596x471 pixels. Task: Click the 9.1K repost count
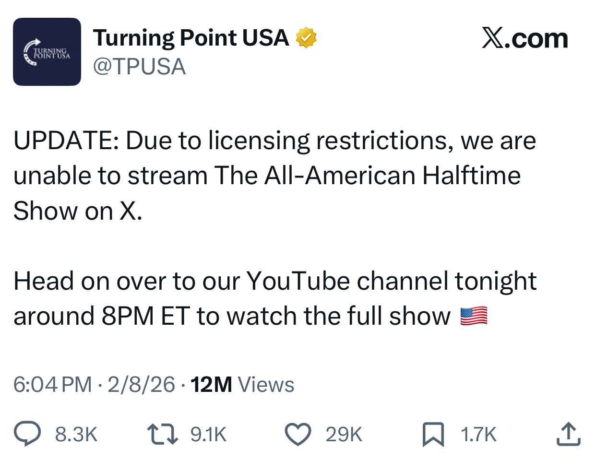tap(208, 435)
